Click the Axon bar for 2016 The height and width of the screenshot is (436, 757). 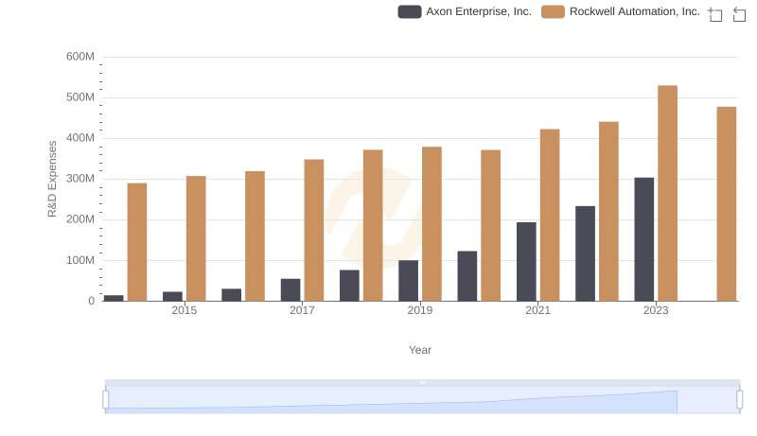coord(231,295)
